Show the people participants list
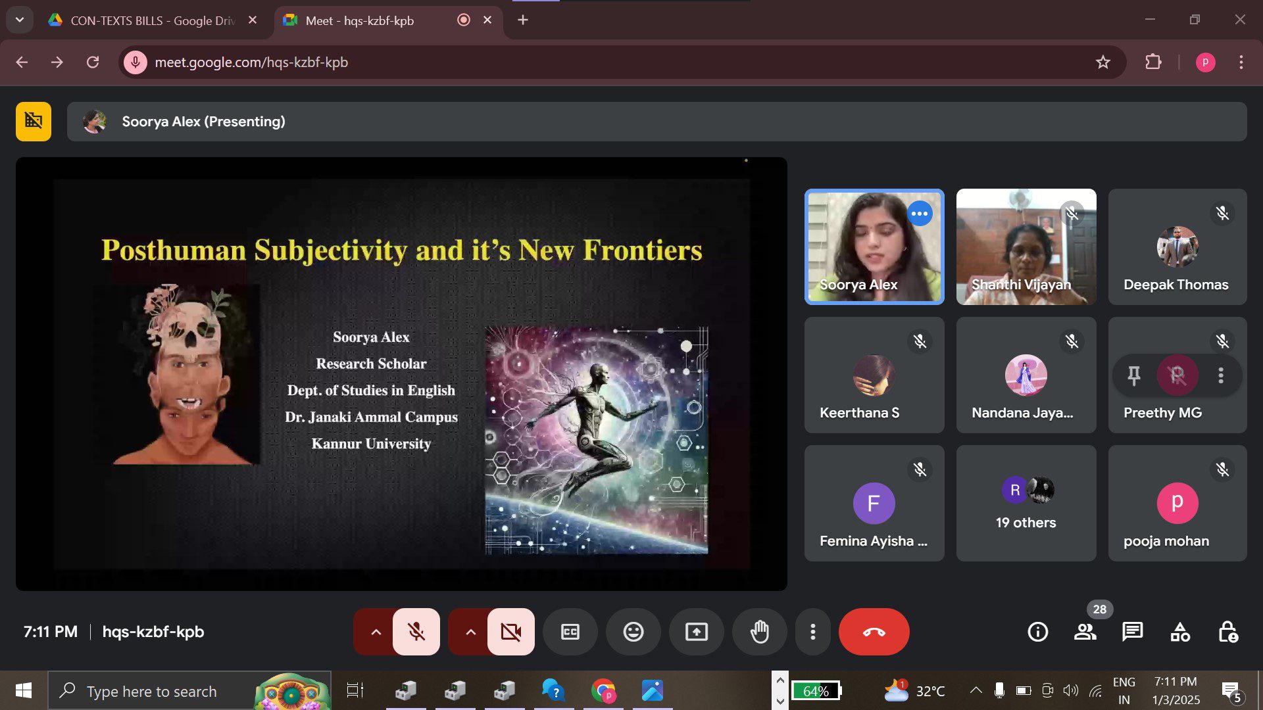Image resolution: width=1263 pixels, height=710 pixels. click(1085, 632)
